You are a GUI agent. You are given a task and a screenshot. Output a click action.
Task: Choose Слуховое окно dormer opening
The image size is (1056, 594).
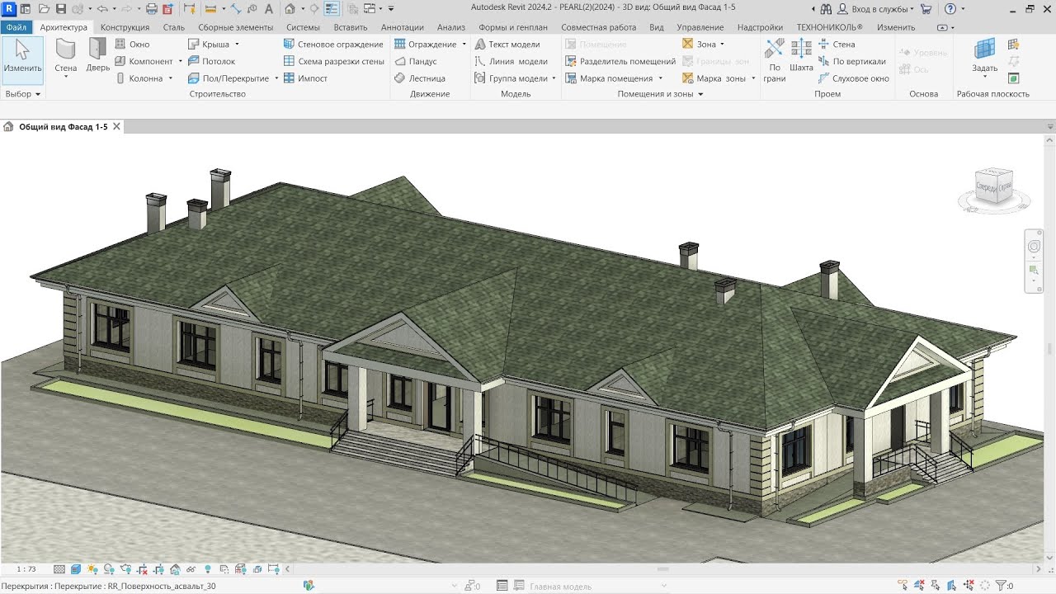[853, 78]
